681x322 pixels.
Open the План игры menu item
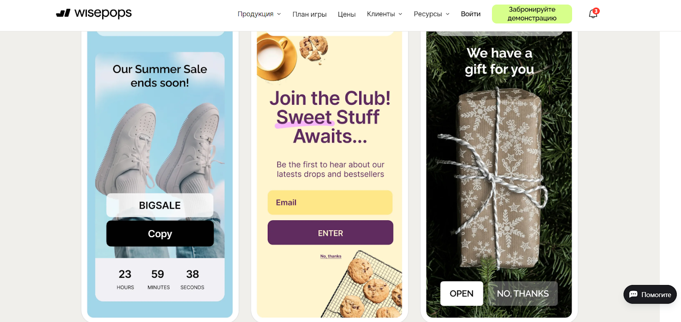(x=309, y=14)
